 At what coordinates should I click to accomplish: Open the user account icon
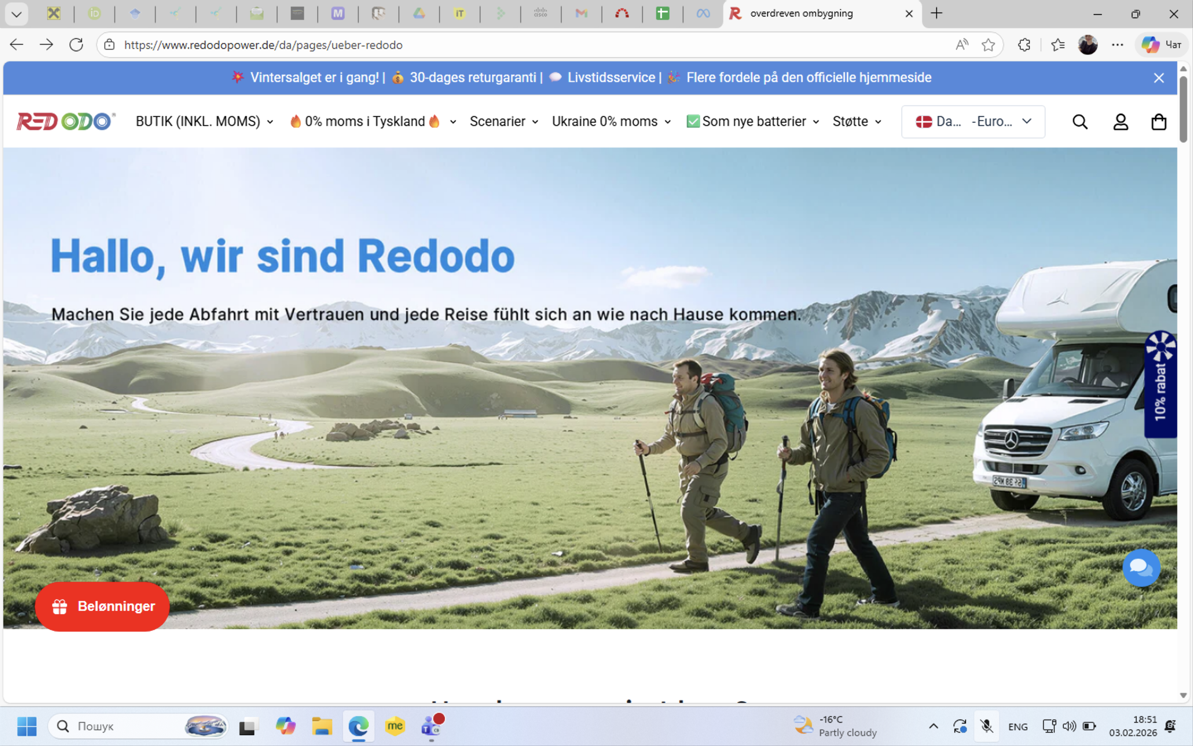click(1121, 122)
